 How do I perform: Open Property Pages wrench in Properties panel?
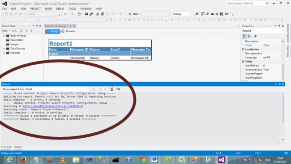(x=256, y=36)
